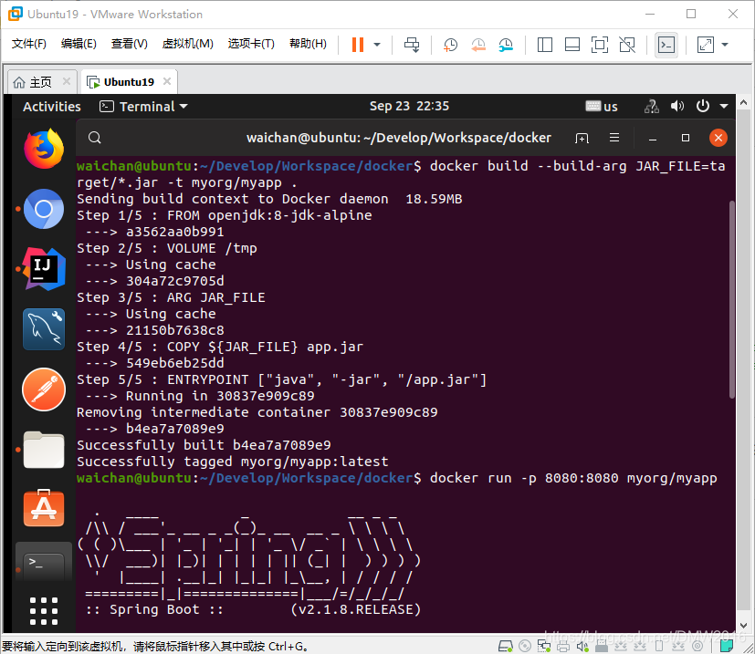Expand the Terminal app menu

tap(143, 107)
